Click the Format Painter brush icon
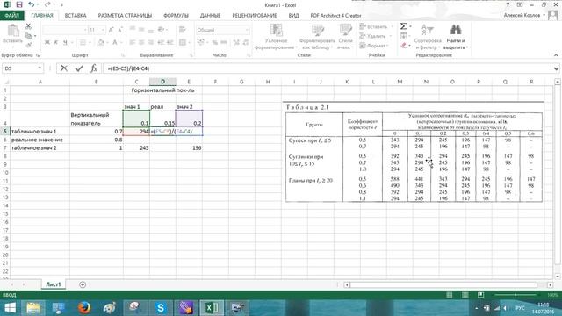This screenshot has height=316, width=562. point(29,45)
